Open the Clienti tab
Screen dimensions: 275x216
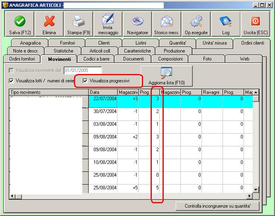(104, 43)
